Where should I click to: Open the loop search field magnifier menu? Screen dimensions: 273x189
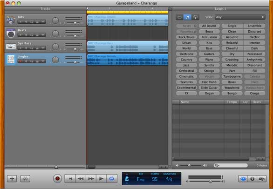[217, 165]
